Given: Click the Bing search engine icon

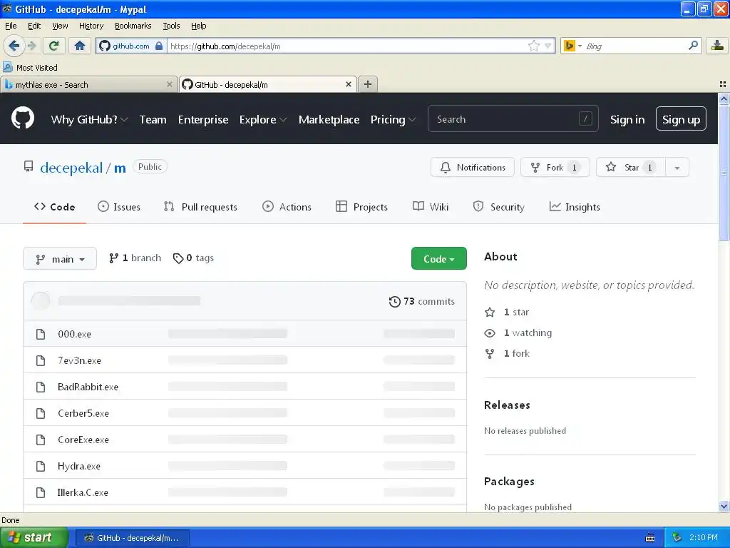Looking at the screenshot, I should 569,46.
